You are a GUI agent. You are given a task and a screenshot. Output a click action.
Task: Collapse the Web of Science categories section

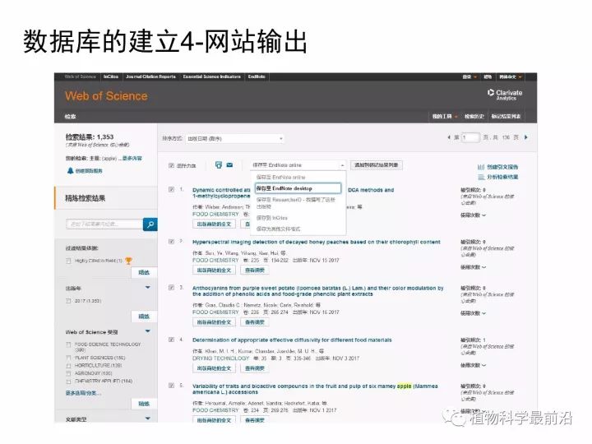pos(148,332)
